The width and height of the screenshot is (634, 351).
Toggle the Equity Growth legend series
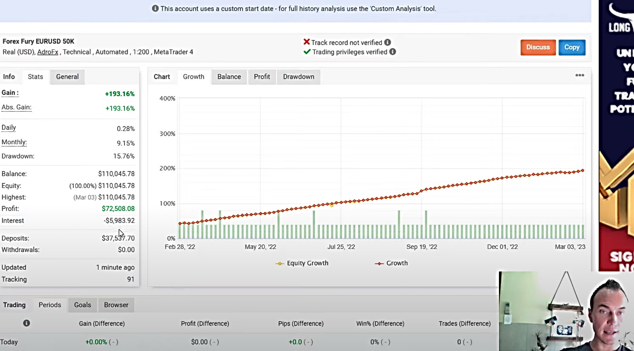pyautogui.click(x=302, y=263)
